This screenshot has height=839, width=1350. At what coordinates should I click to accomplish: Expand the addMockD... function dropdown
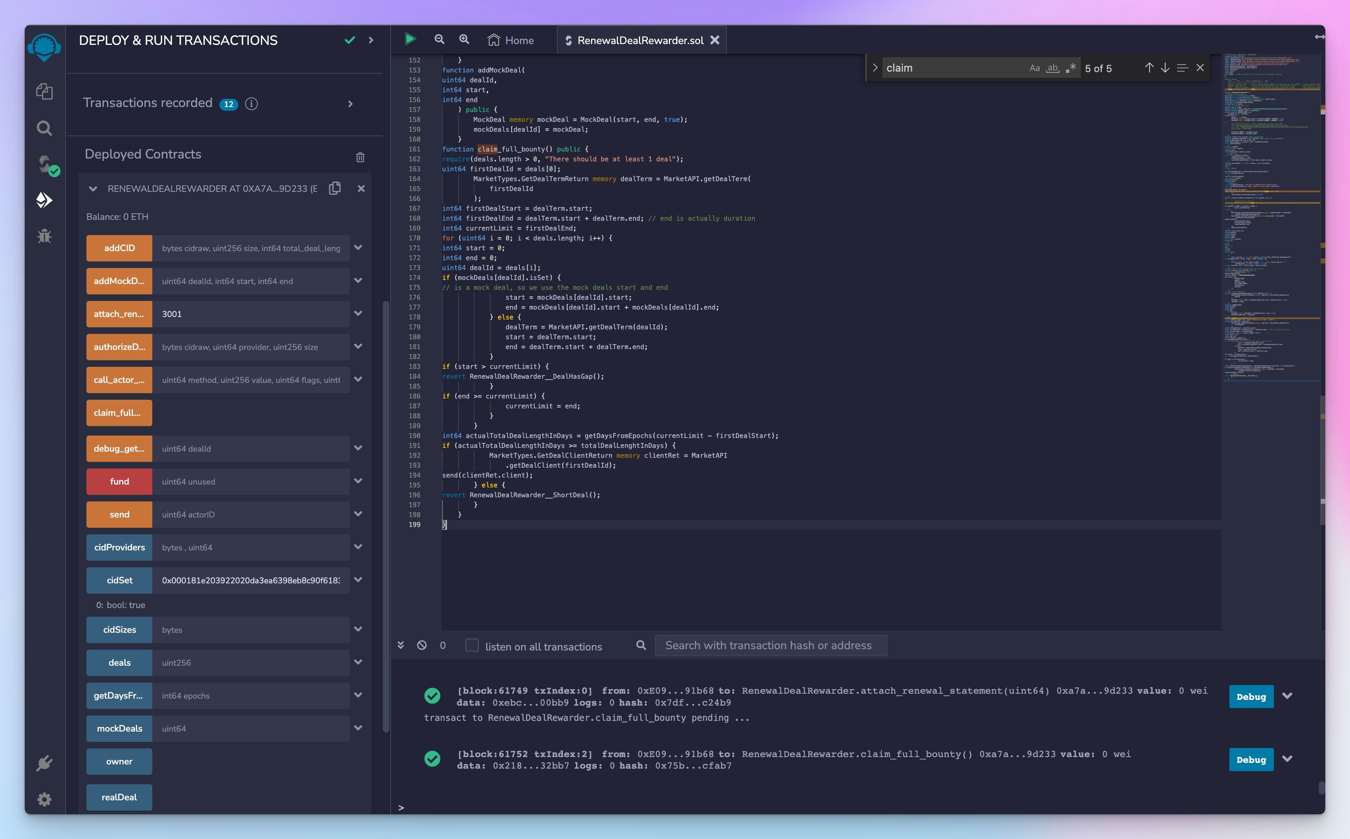[x=358, y=281]
